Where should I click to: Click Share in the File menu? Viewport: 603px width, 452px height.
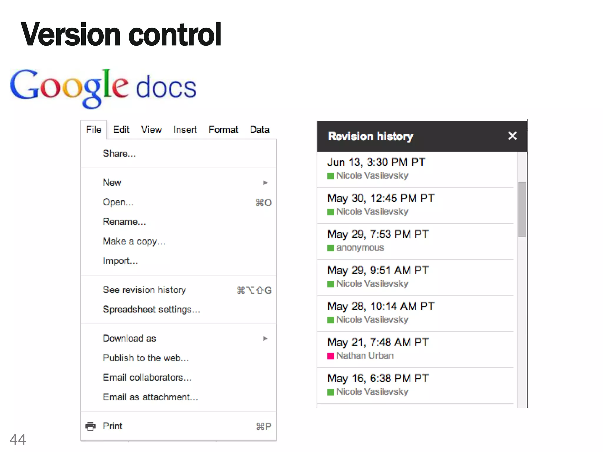(x=119, y=154)
